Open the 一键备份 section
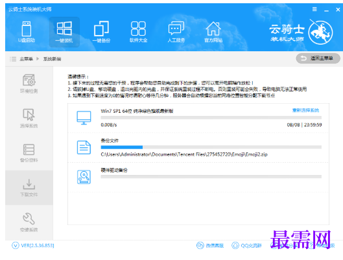 click(x=101, y=32)
